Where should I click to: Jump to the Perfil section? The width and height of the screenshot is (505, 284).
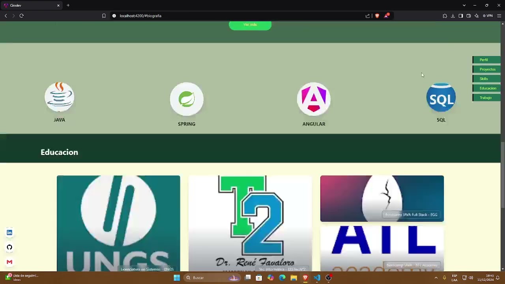click(486, 60)
